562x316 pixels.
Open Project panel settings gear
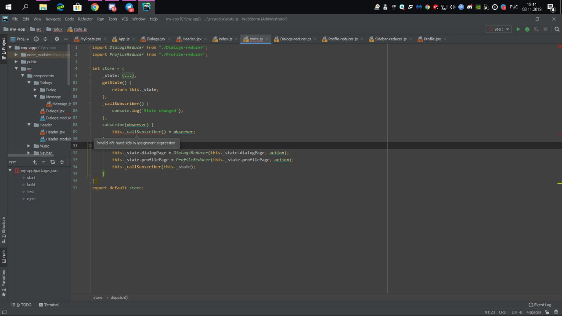[57, 39]
